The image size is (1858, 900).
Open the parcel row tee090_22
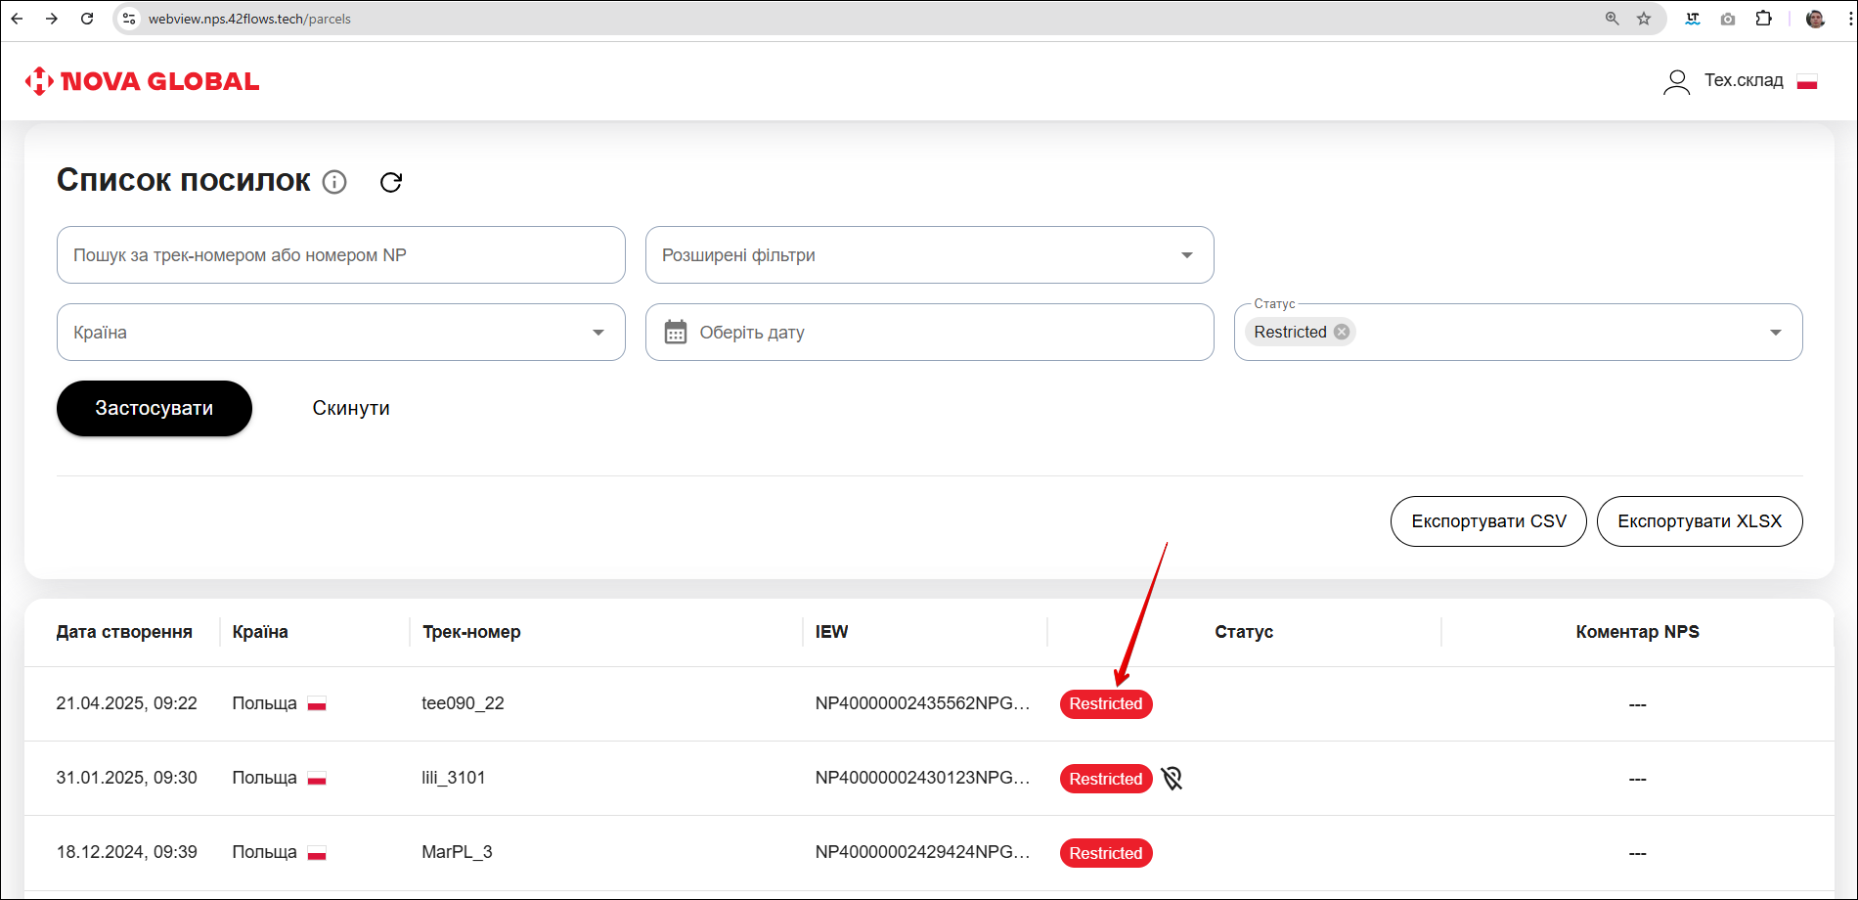click(x=463, y=703)
